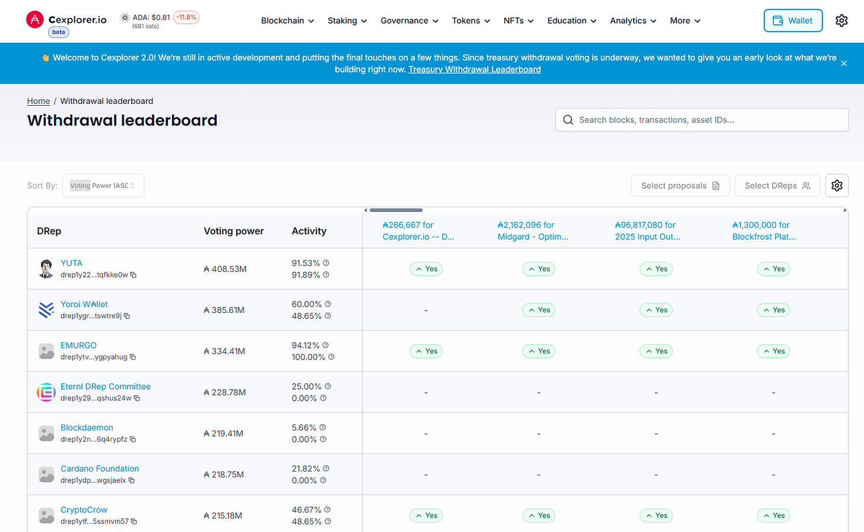864x532 pixels.
Task: Click the scrollbar left arrow
Action: tap(366, 210)
